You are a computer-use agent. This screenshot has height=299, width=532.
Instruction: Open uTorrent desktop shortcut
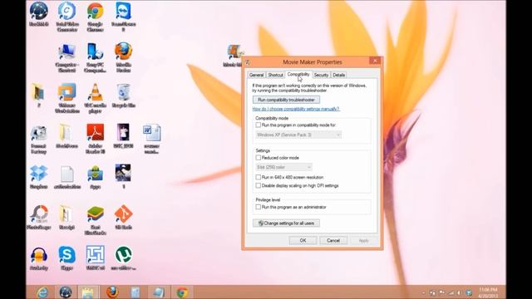click(123, 258)
